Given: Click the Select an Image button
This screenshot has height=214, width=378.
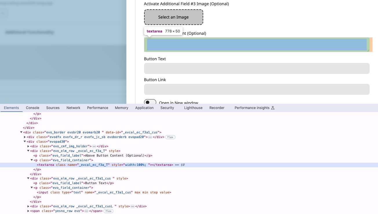Looking at the screenshot, I should (174, 17).
